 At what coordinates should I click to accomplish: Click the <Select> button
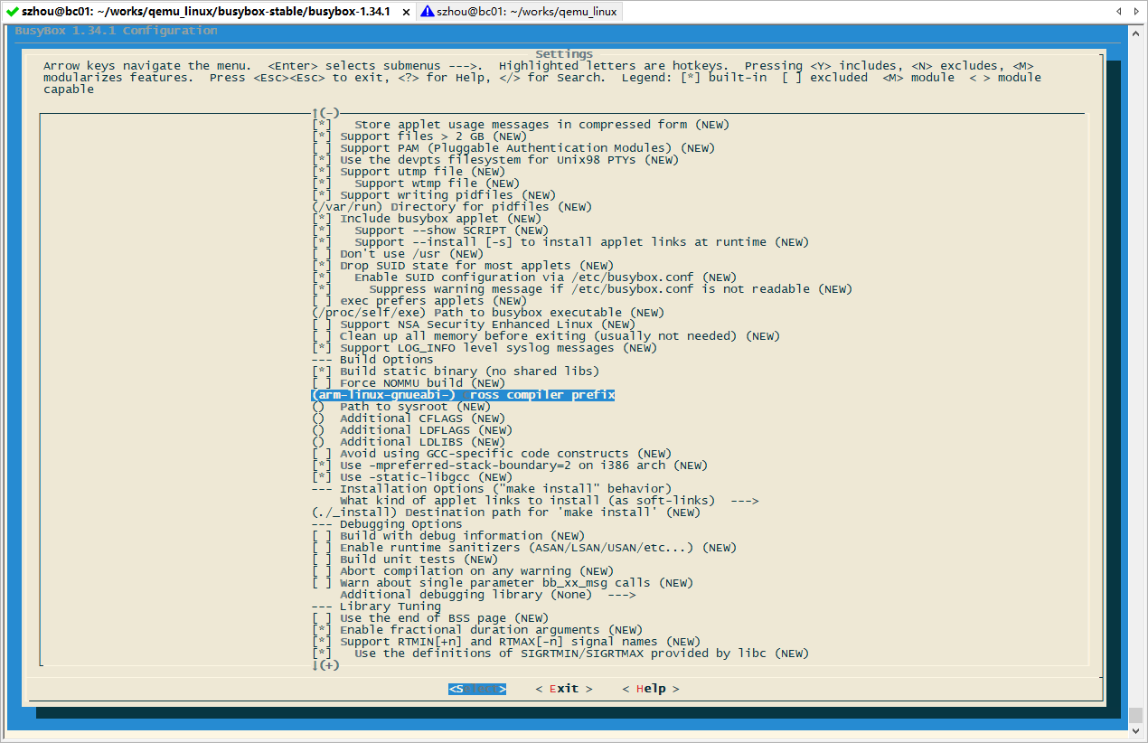[x=477, y=689]
